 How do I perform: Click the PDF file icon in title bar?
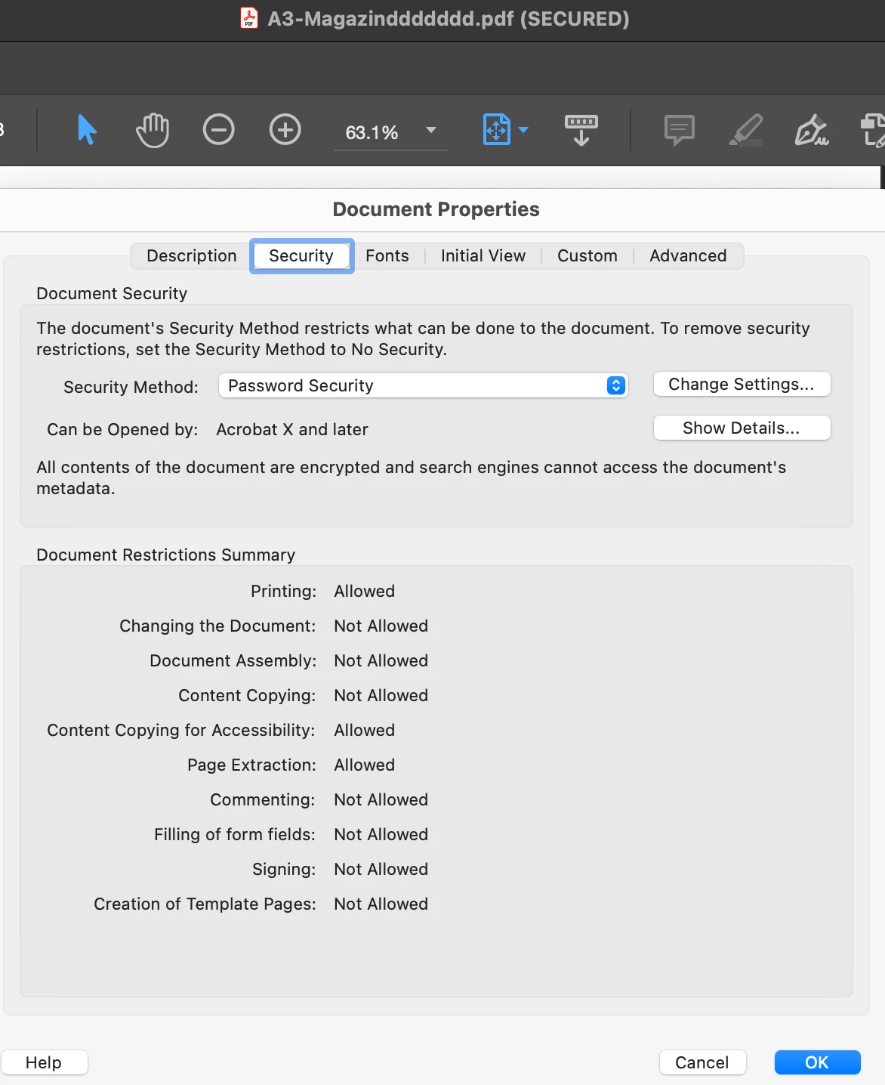click(x=248, y=17)
